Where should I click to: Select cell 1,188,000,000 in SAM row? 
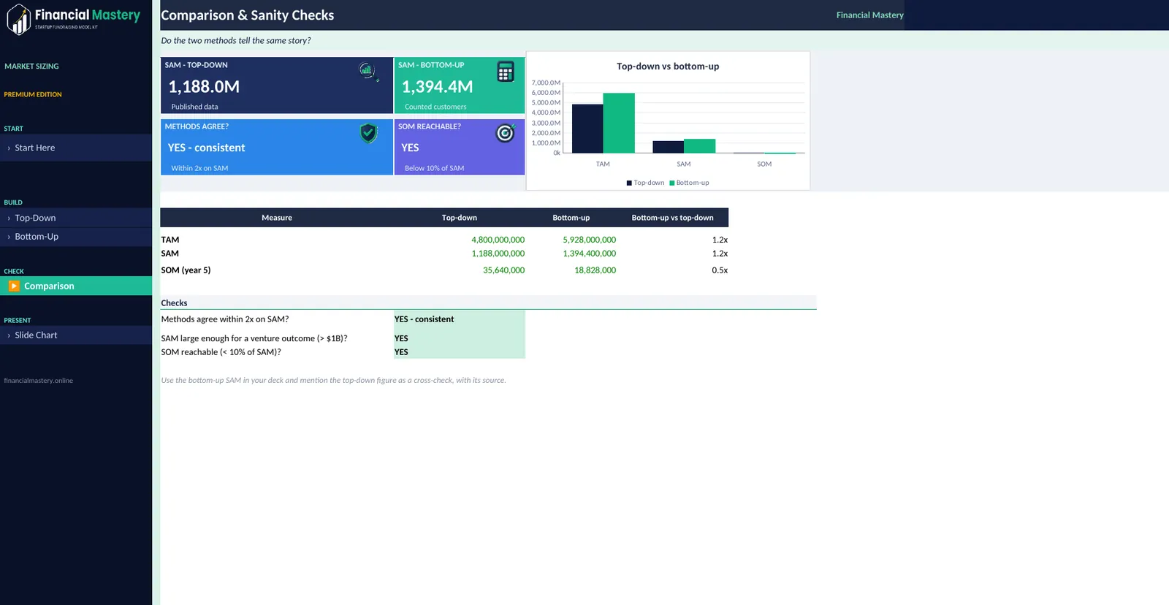coord(498,254)
